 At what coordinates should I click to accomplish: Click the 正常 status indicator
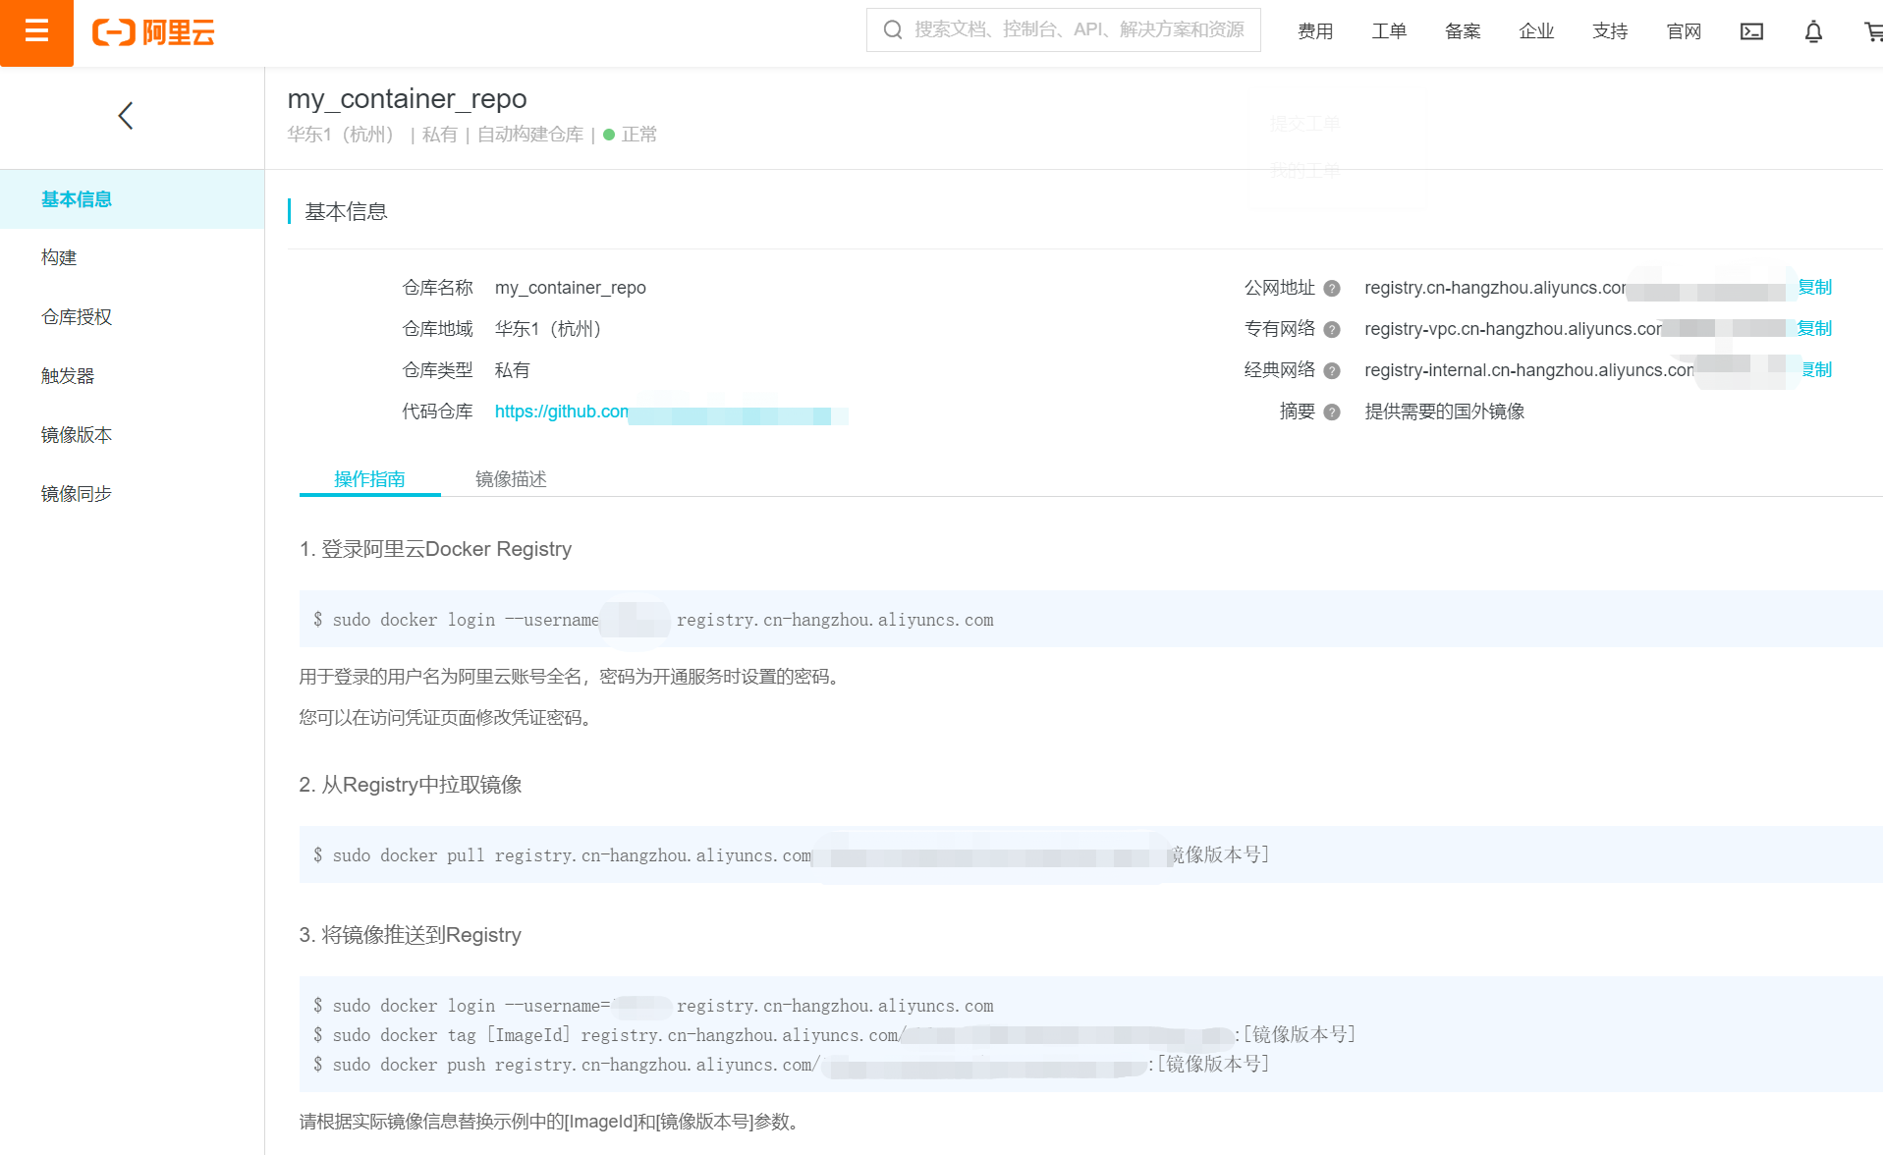pos(630,135)
